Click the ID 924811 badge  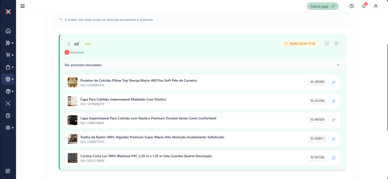(x=317, y=139)
